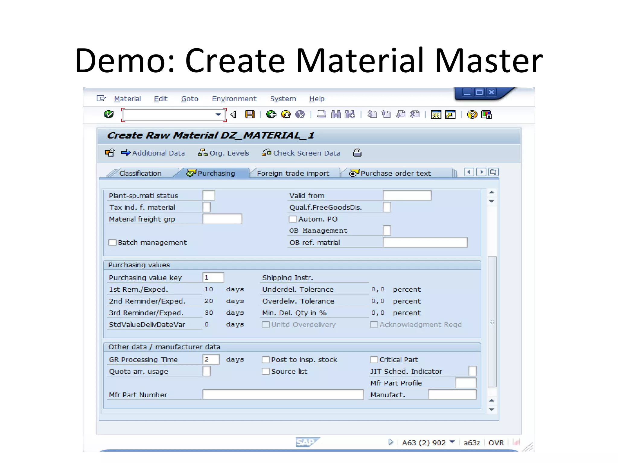Image resolution: width=618 pixels, height=463 pixels.
Task: Toggle the Batch management checkbox
Action: [x=112, y=243]
